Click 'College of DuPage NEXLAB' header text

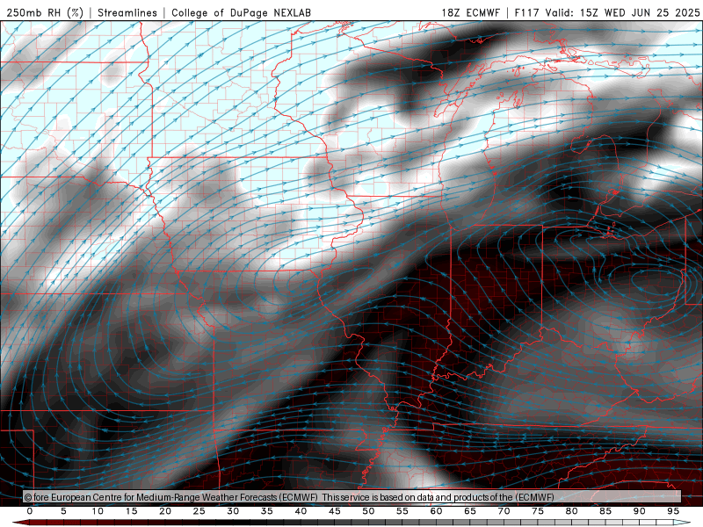pos(241,12)
